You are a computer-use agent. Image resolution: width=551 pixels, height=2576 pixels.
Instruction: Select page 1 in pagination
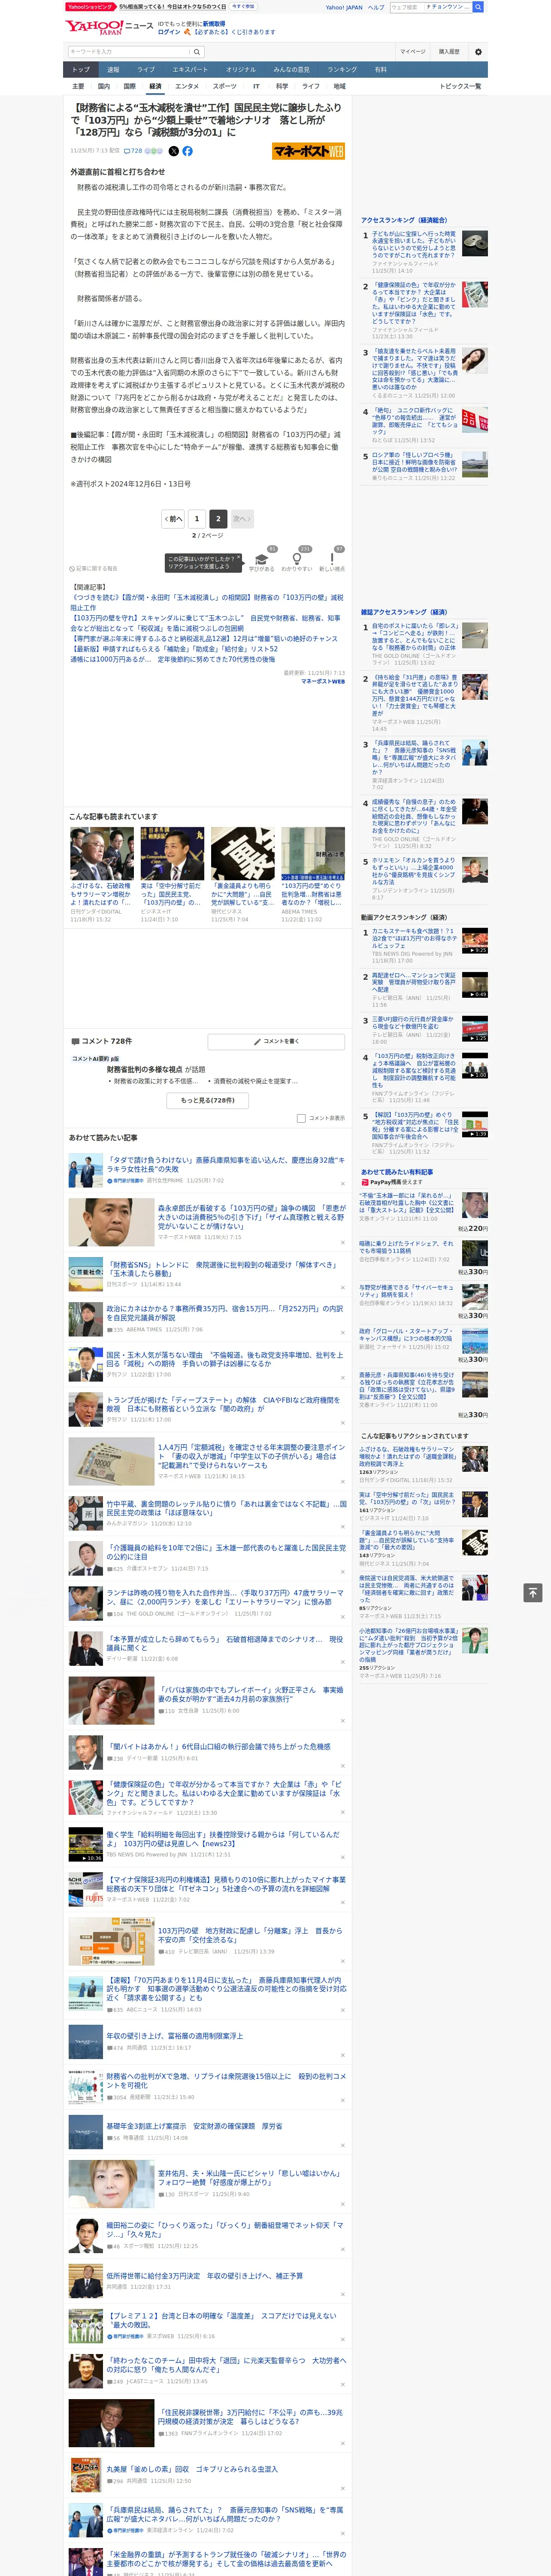click(196, 519)
